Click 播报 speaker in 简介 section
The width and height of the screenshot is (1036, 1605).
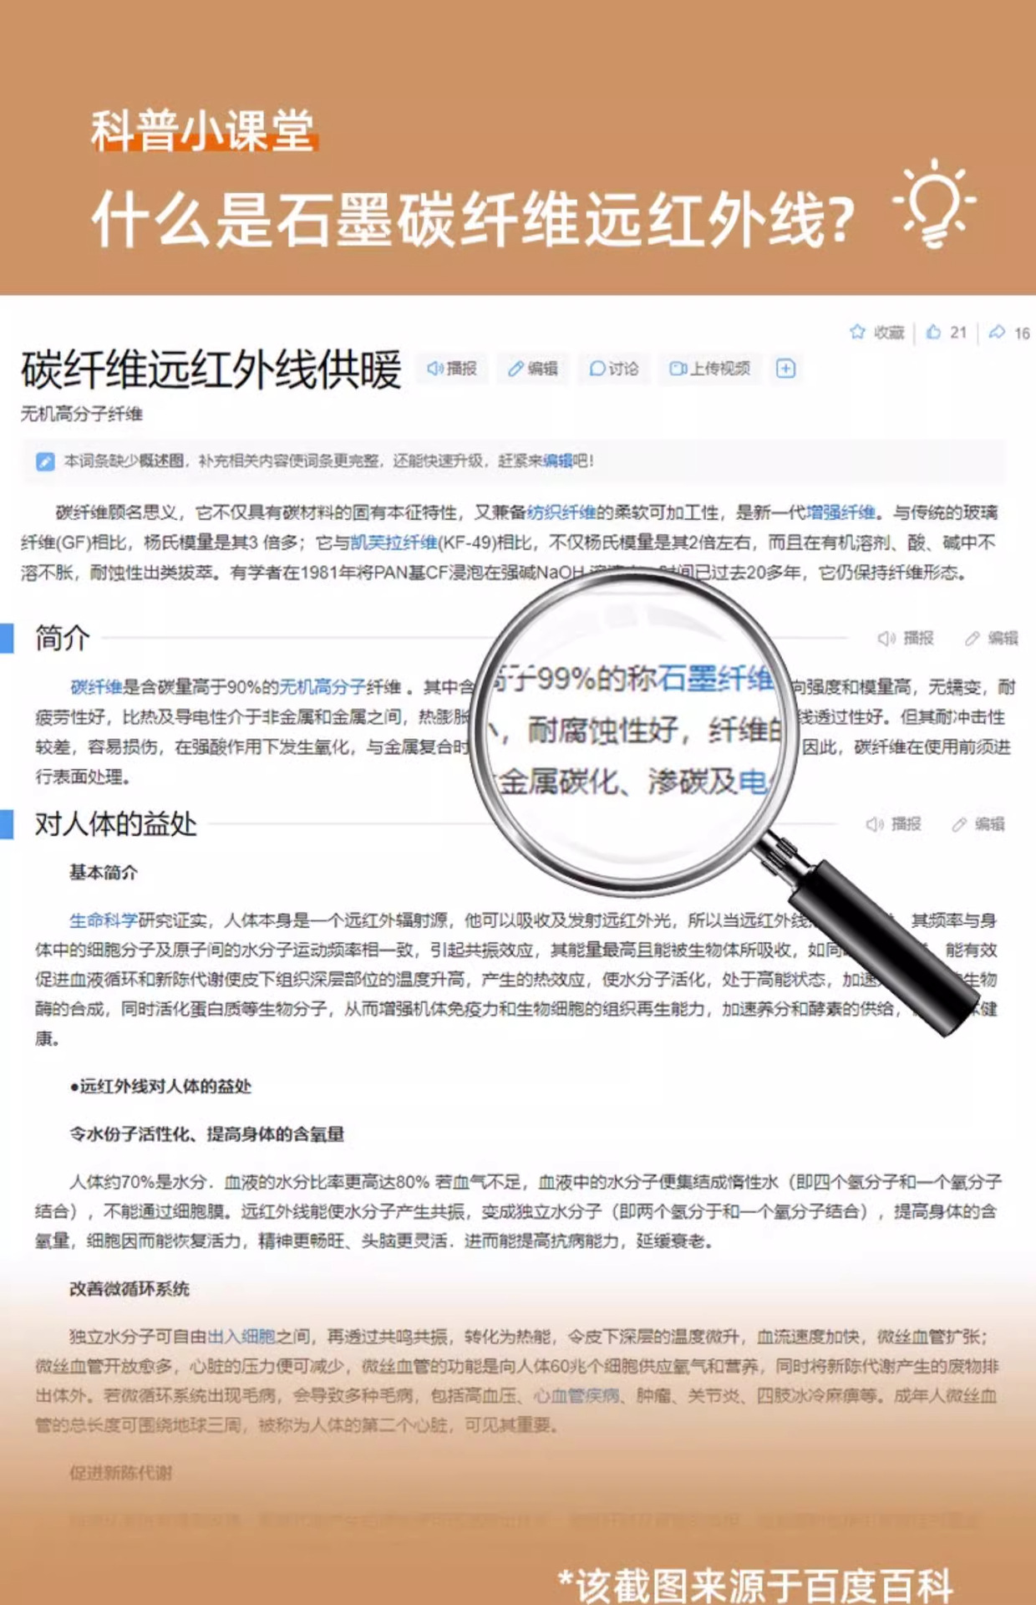click(x=906, y=639)
